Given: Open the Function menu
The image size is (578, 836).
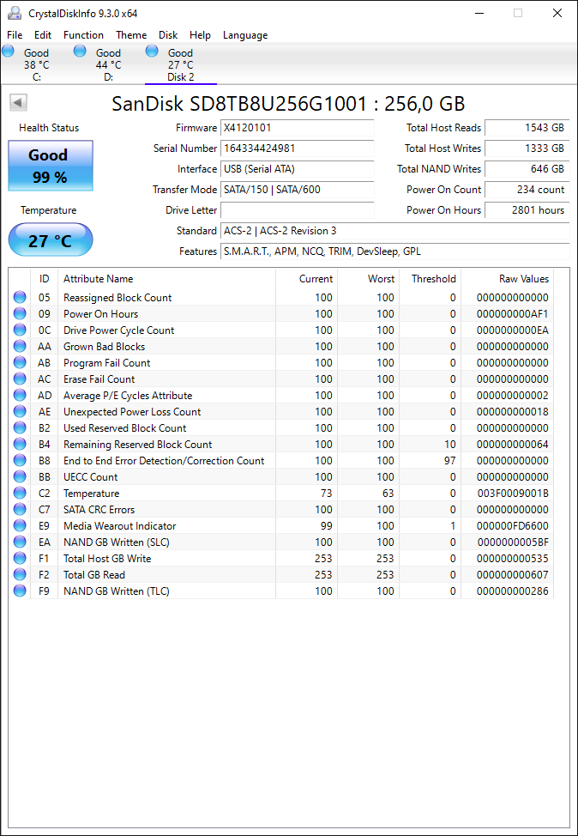Looking at the screenshot, I should [x=84, y=35].
